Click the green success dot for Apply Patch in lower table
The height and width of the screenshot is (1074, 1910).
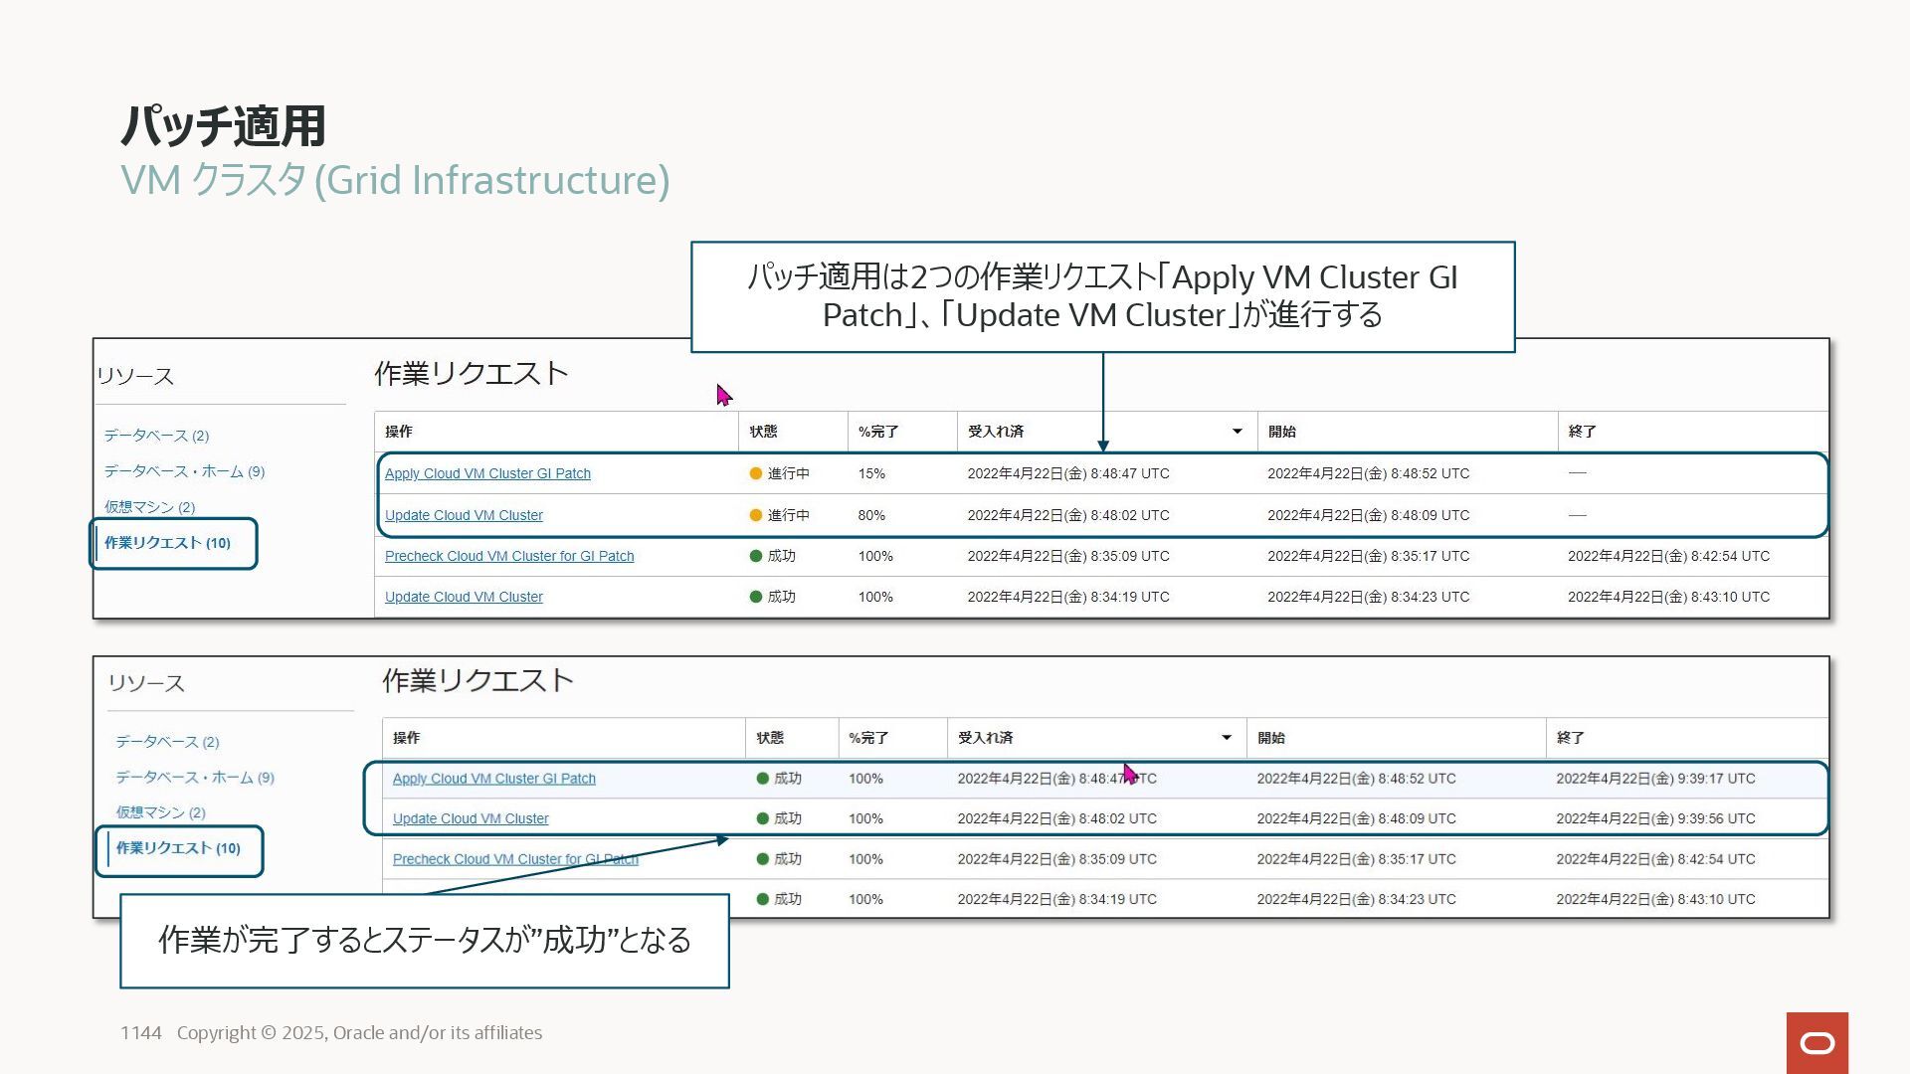pyautogui.click(x=762, y=779)
